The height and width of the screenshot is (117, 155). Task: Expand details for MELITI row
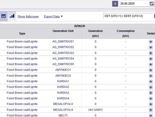coord(151,115)
